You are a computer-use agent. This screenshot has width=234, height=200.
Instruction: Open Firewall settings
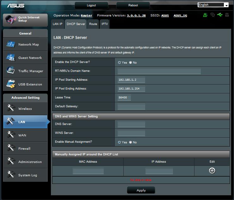point(25,148)
